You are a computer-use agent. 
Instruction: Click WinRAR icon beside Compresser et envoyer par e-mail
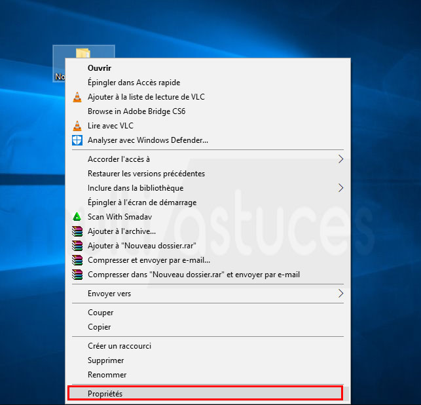77,260
